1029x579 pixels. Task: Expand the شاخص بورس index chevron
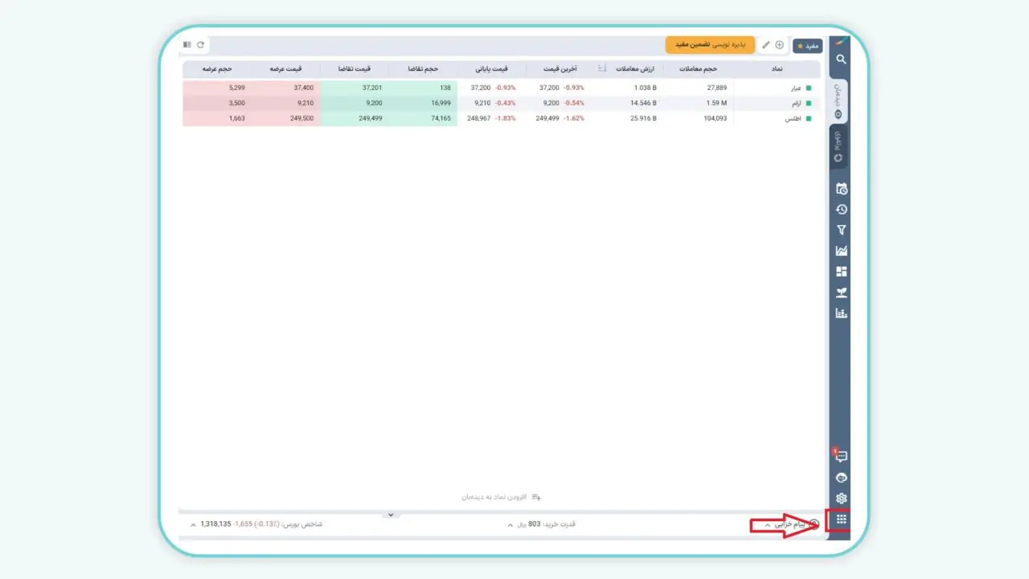(193, 524)
